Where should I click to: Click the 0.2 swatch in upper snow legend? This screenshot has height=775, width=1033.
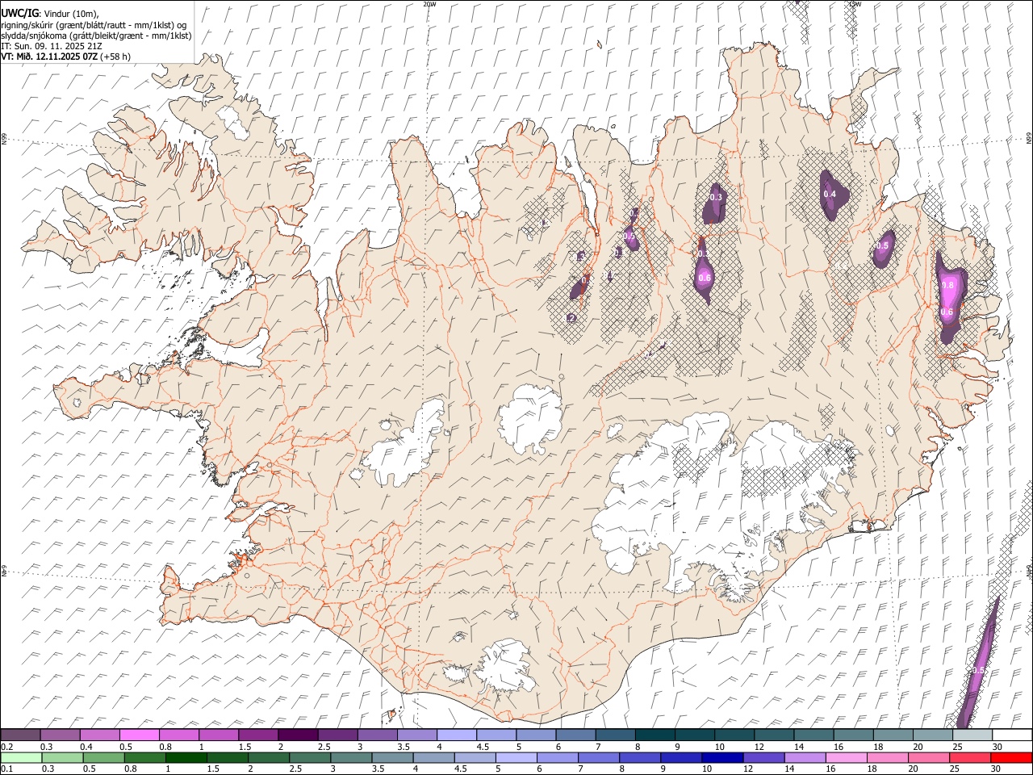[21, 735]
